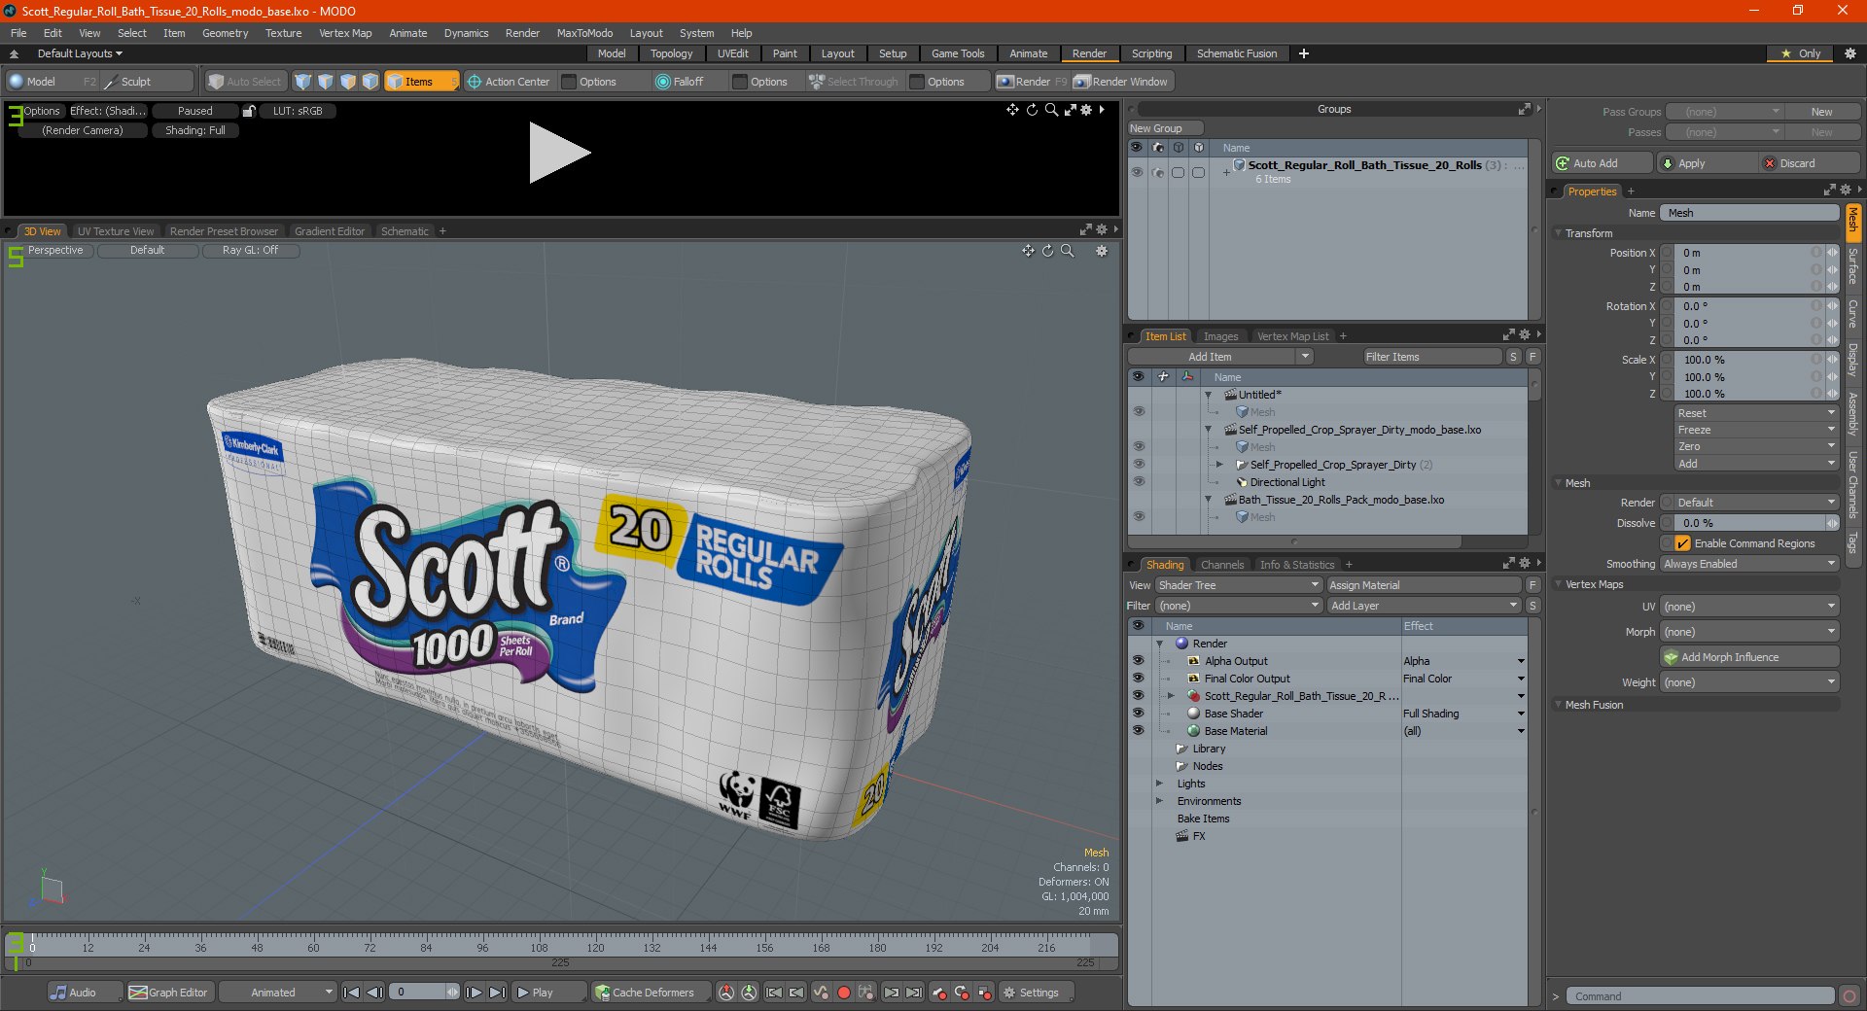Click the render preview lock icon
Image resolution: width=1867 pixels, height=1011 pixels.
pos(249,111)
